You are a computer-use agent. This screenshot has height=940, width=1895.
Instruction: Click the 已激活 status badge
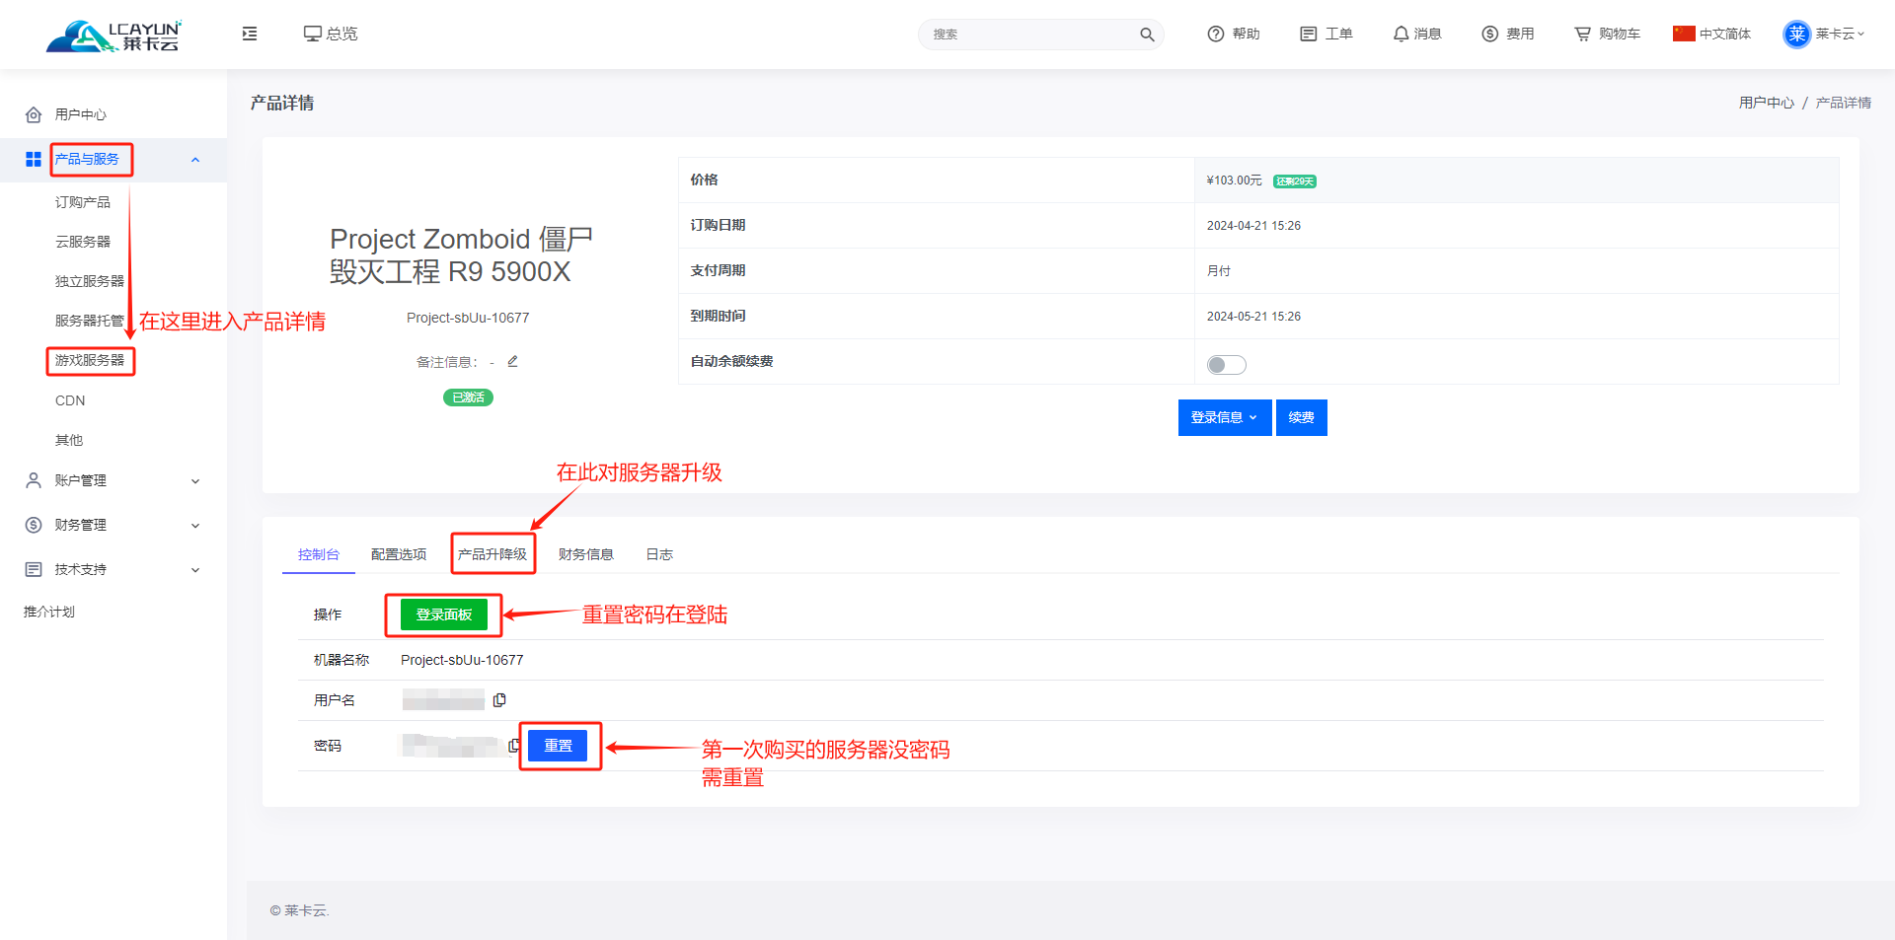[x=468, y=398]
